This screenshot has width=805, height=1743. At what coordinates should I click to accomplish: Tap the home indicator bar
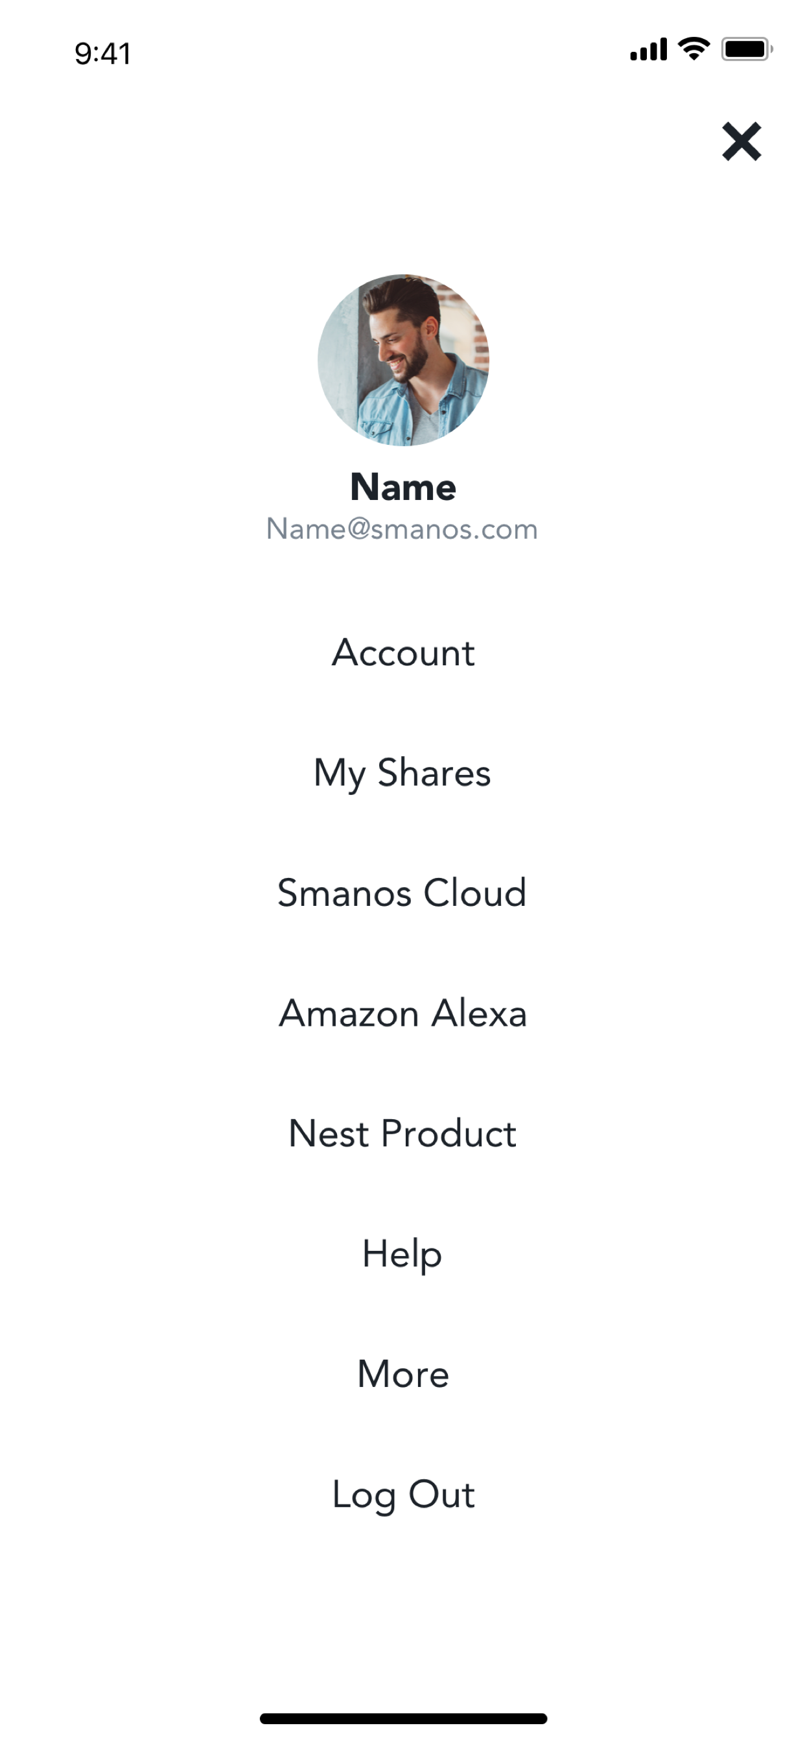click(x=403, y=1718)
